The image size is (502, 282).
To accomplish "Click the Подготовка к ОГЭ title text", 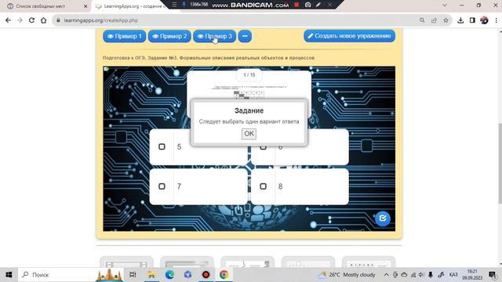I will coord(209,58).
